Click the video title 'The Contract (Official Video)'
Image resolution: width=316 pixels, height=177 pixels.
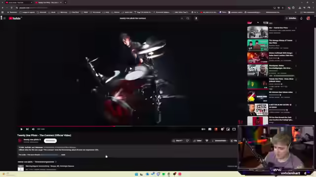coord(44,135)
